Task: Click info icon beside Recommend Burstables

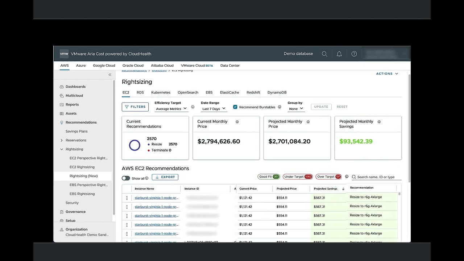Action: click(x=279, y=107)
